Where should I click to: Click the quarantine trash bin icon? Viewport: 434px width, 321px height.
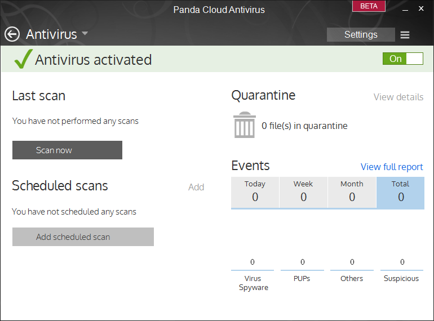[245, 124]
